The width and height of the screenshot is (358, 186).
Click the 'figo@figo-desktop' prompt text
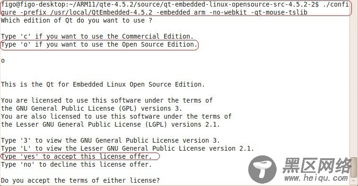[33, 4]
